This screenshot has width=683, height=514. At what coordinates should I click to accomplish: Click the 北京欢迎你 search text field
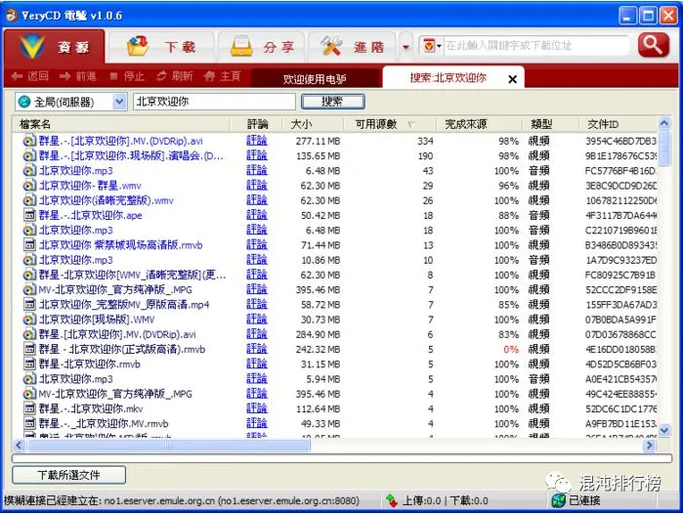[214, 102]
